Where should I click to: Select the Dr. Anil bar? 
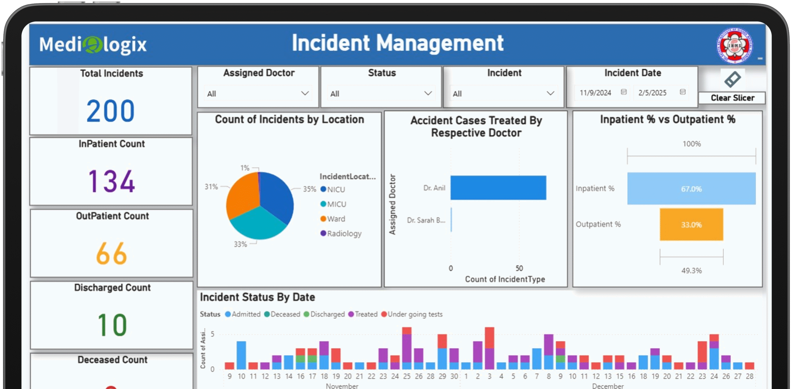click(498, 188)
